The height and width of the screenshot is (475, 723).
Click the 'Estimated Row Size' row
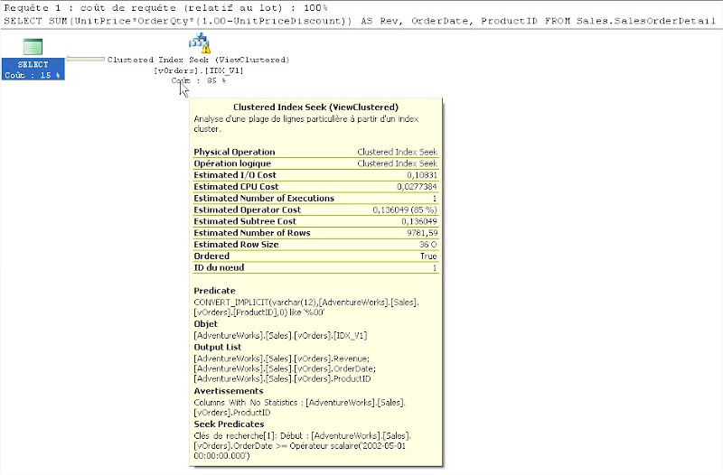click(x=315, y=245)
